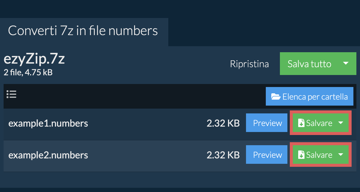Click the ezyZip.7z archive title

click(34, 59)
